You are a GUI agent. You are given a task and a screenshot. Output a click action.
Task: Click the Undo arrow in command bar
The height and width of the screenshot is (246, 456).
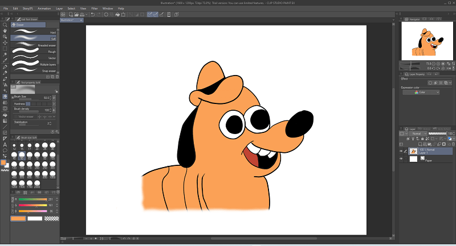point(93,15)
